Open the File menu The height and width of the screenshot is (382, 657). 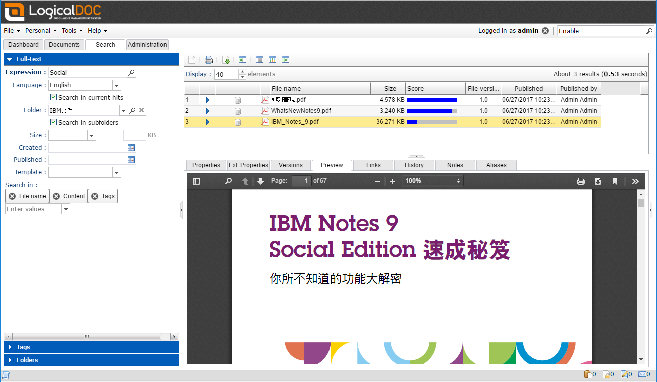click(x=12, y=31)
